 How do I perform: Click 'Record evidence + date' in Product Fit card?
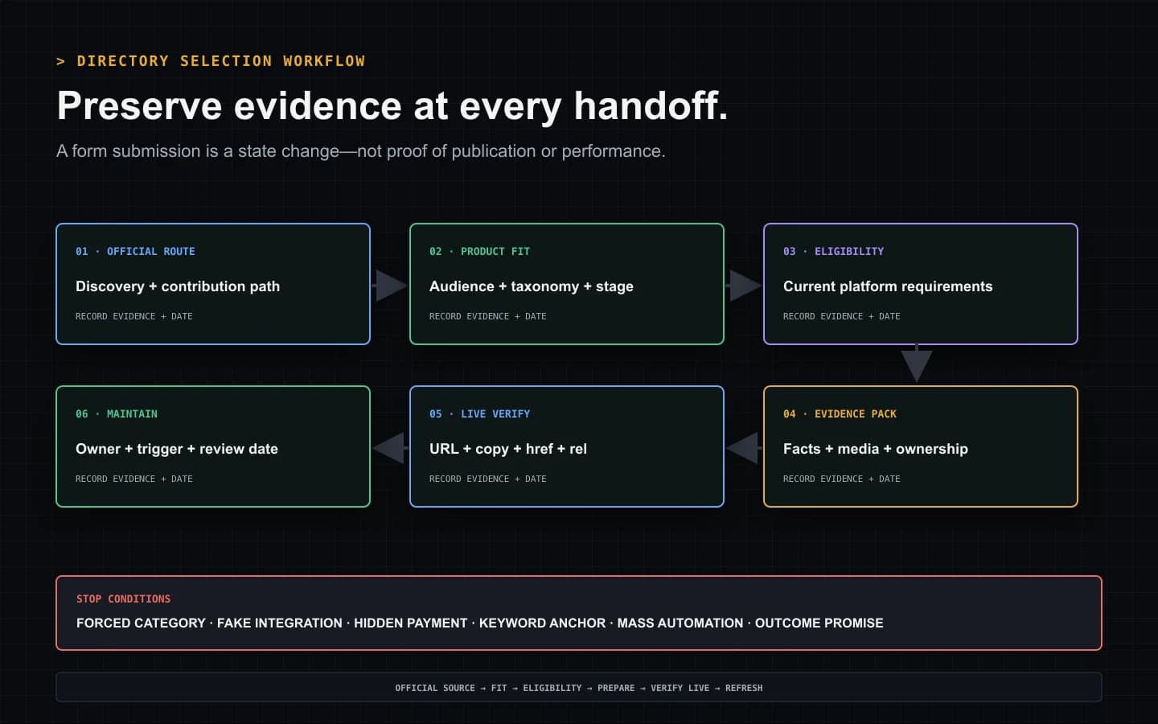click(x=488, y=316)
